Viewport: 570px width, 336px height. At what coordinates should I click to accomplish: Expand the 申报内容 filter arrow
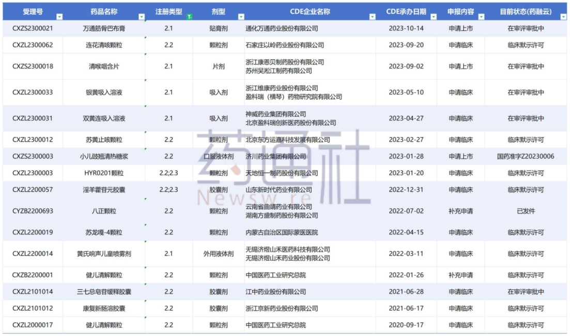[481, 16]
